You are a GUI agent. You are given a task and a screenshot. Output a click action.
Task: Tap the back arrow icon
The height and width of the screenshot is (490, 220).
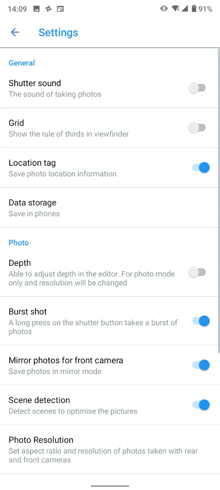(x=15, y=32)
